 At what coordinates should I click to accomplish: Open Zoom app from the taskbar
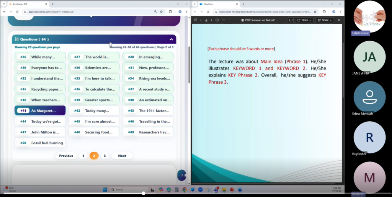pyautogui.click(x=200, y=189)
